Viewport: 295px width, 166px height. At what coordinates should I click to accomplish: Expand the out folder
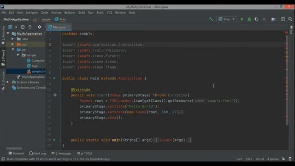[12, 44]
